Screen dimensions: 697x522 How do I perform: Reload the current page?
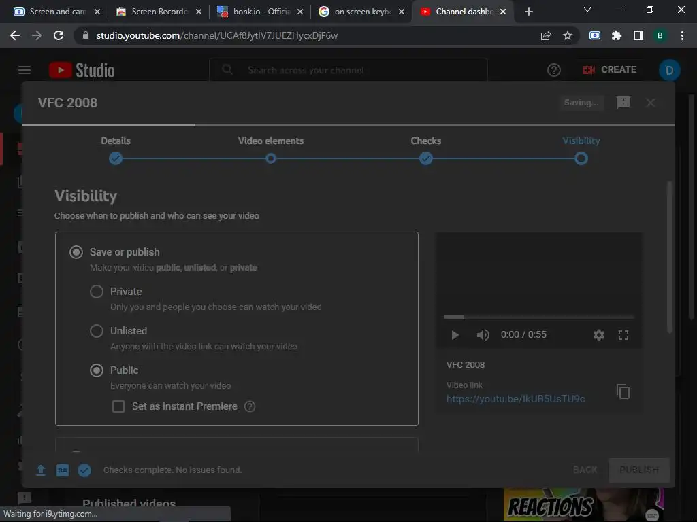coord(59,35)
